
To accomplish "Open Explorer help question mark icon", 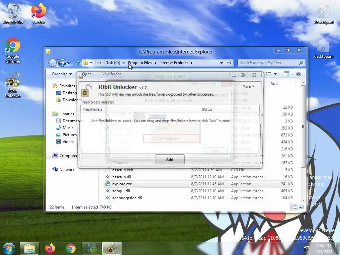I will click(x=298, y=74).
